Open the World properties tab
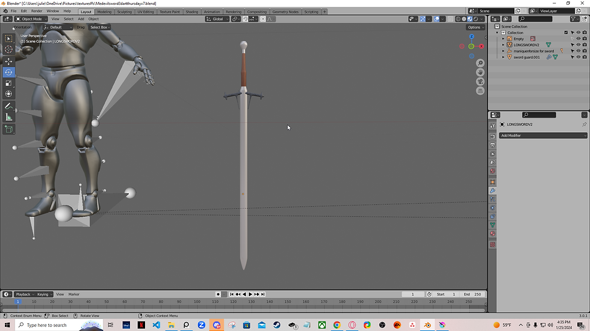The width and height of the screenshot is (590, 331). click(x=492, y=171)
